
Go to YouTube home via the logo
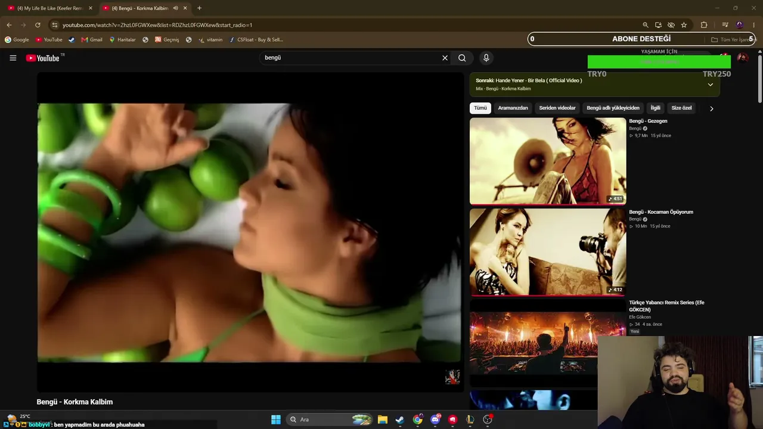[43, 58]
